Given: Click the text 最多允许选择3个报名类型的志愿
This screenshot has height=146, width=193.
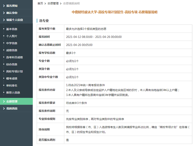Looking at the screenshot, I should 86,29.
